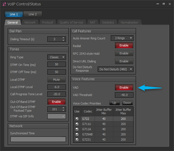
Task: Switch to the Line 2 tab
Action: pyautogui.click(x=33, y=14)
